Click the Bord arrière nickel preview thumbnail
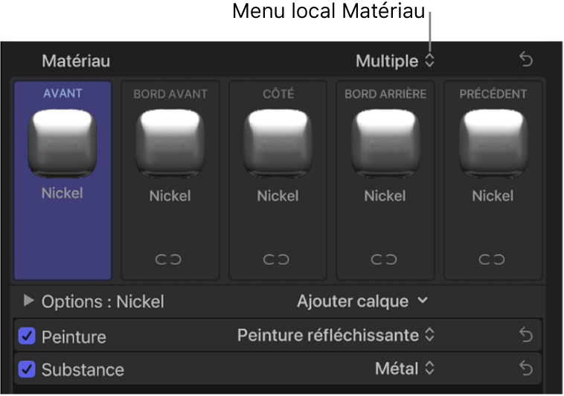Image resolution: width=564 pixels, height=396 pixels. tap(385, 144)
